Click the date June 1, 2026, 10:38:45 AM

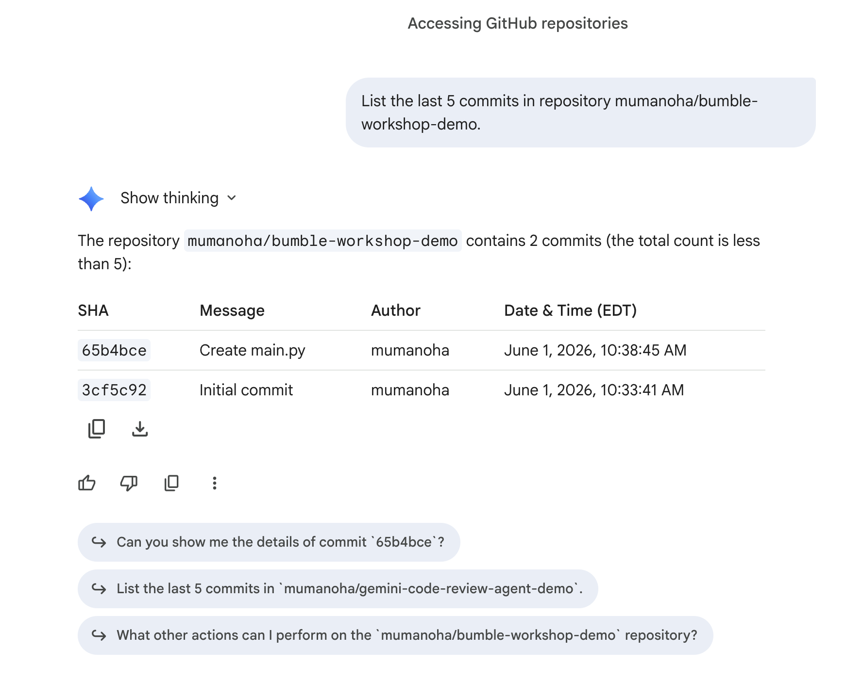pos(595,350)
